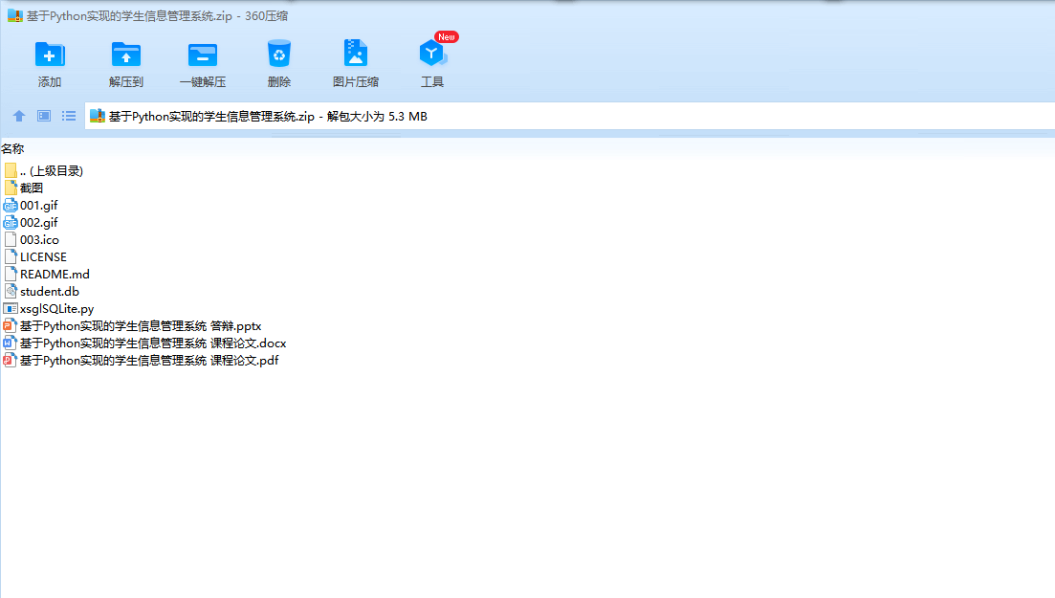Switch to the large icon view mode
Image resolution: width=1055 pixels, height=598 pixels.
pos(44,116)
